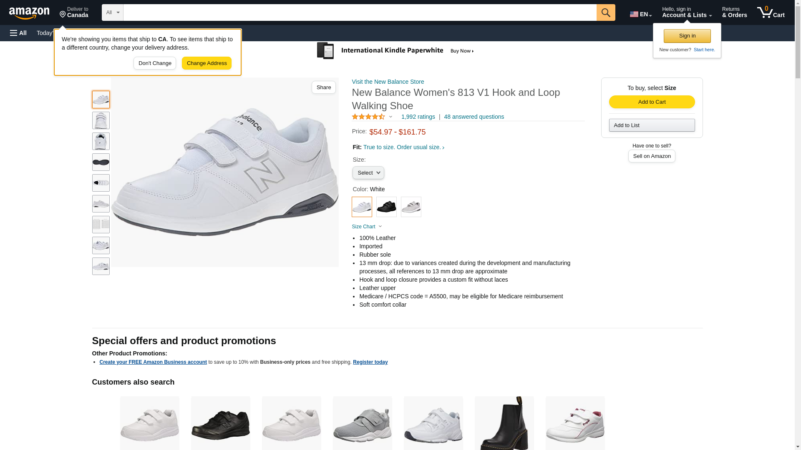
Task: Click the Amazon logo
Action: tap(29, 13)
